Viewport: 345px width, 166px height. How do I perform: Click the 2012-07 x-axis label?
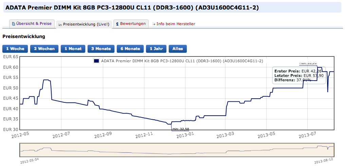point(62,135)
